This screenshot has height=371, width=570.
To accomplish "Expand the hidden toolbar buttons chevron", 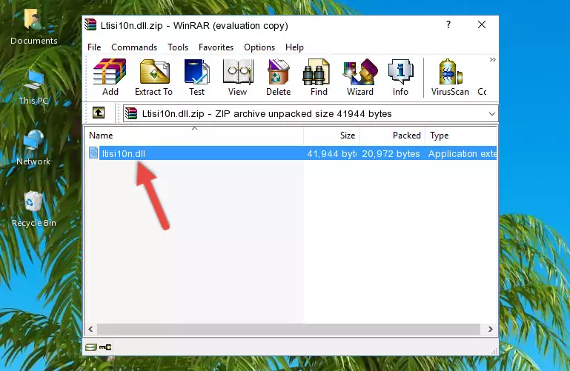I will [492, 59].
